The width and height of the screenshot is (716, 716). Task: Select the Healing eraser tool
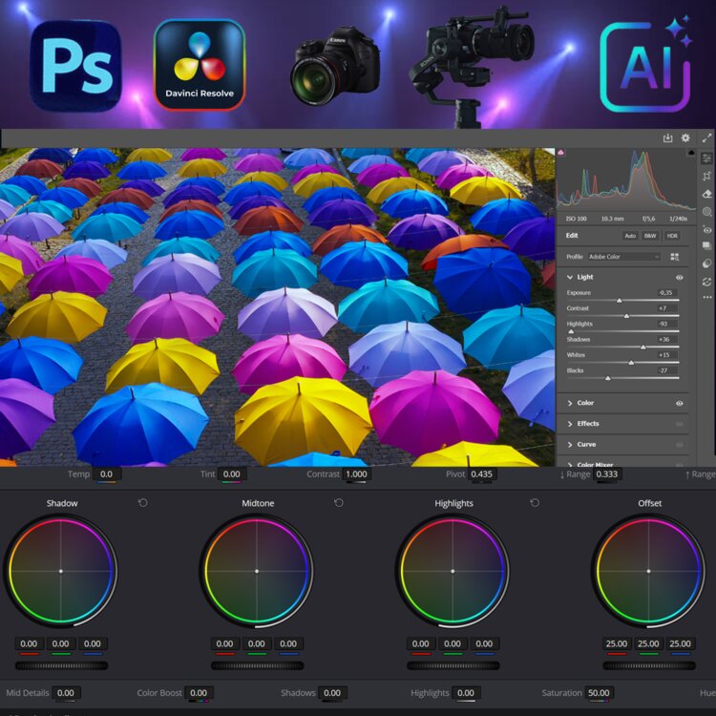pyautogui.click(x=706, y=194)
